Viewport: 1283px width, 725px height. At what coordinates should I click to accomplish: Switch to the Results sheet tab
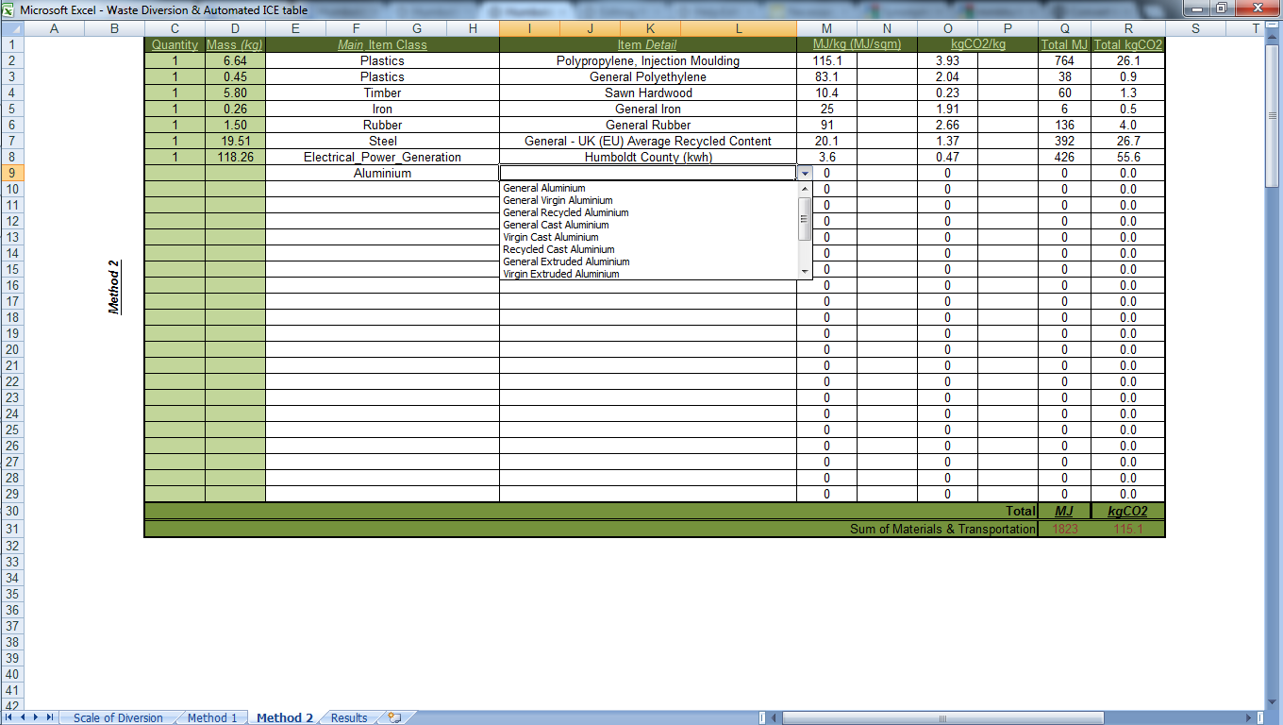(x=349, y=718)
